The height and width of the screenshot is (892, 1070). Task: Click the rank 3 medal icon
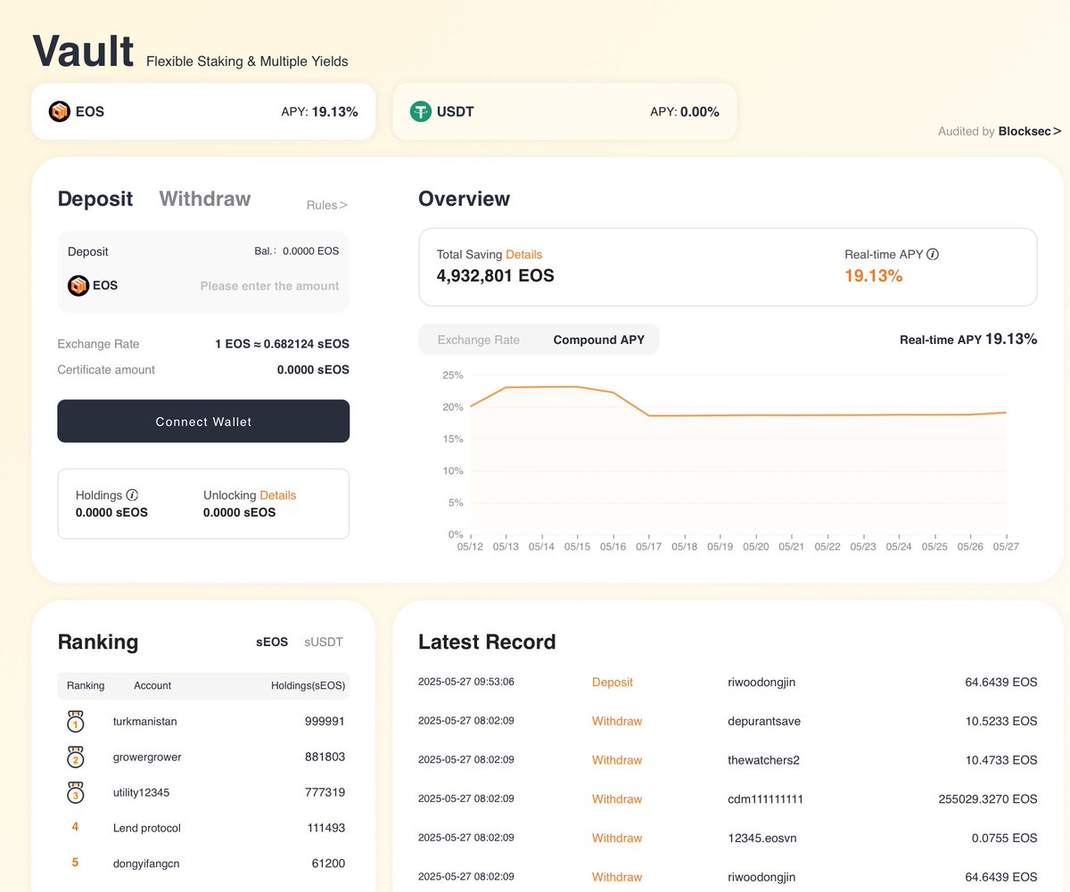75,792
